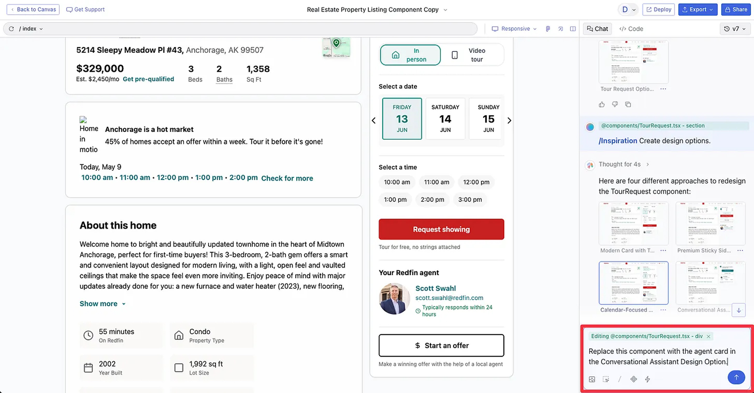The height and width of the screenshot is (393, 754).
Task: Switch to the Code tab
Action: pyautogui.click(x=631, y=29)
